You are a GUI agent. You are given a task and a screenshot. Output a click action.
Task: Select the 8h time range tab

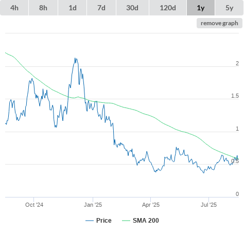pyautogui.click(x=43, y=8)
